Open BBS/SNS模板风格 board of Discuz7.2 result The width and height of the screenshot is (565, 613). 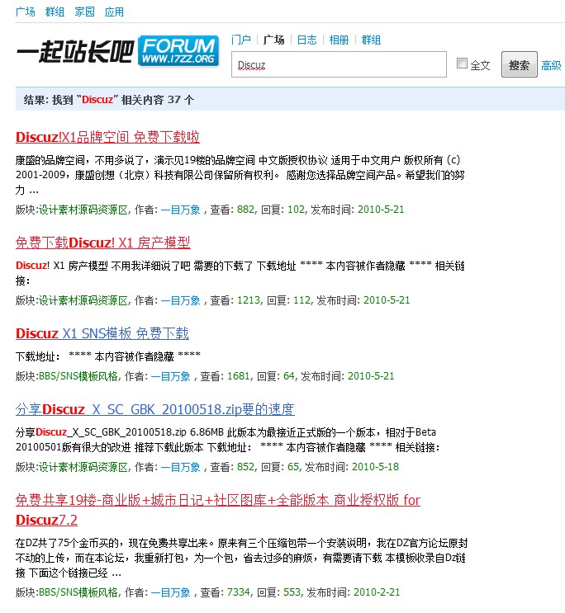[x=78, y=592]
